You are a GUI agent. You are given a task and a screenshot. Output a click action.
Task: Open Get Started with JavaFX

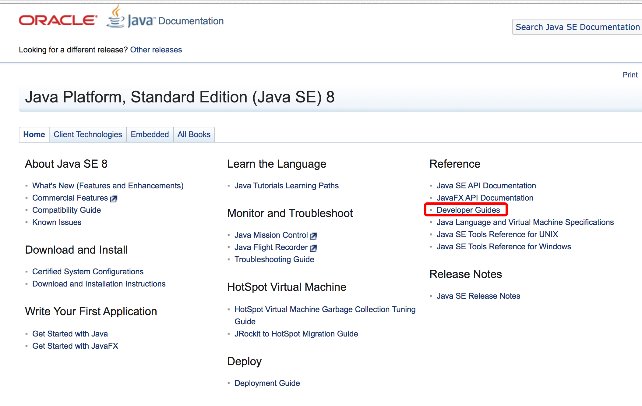point(75,346)
